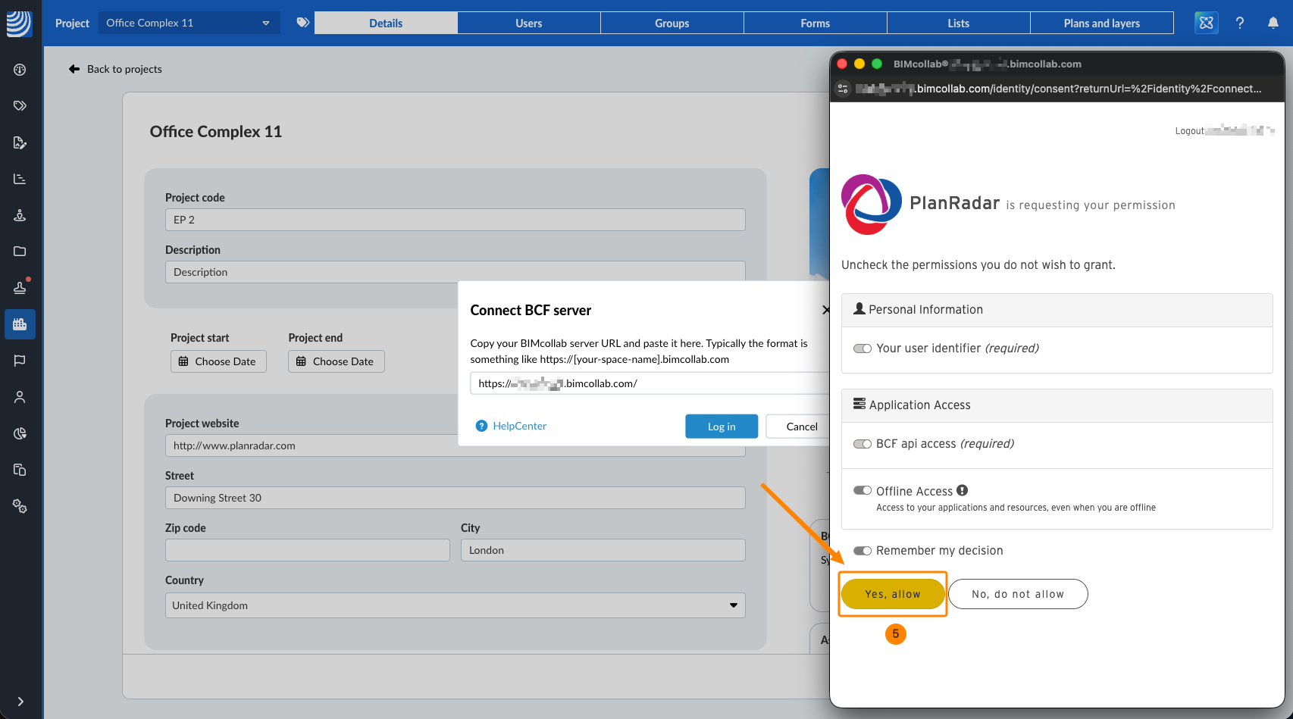Toggle Remember my decision switch
This screenshot has height=719, width=1293.
click(x=862, y=551)
